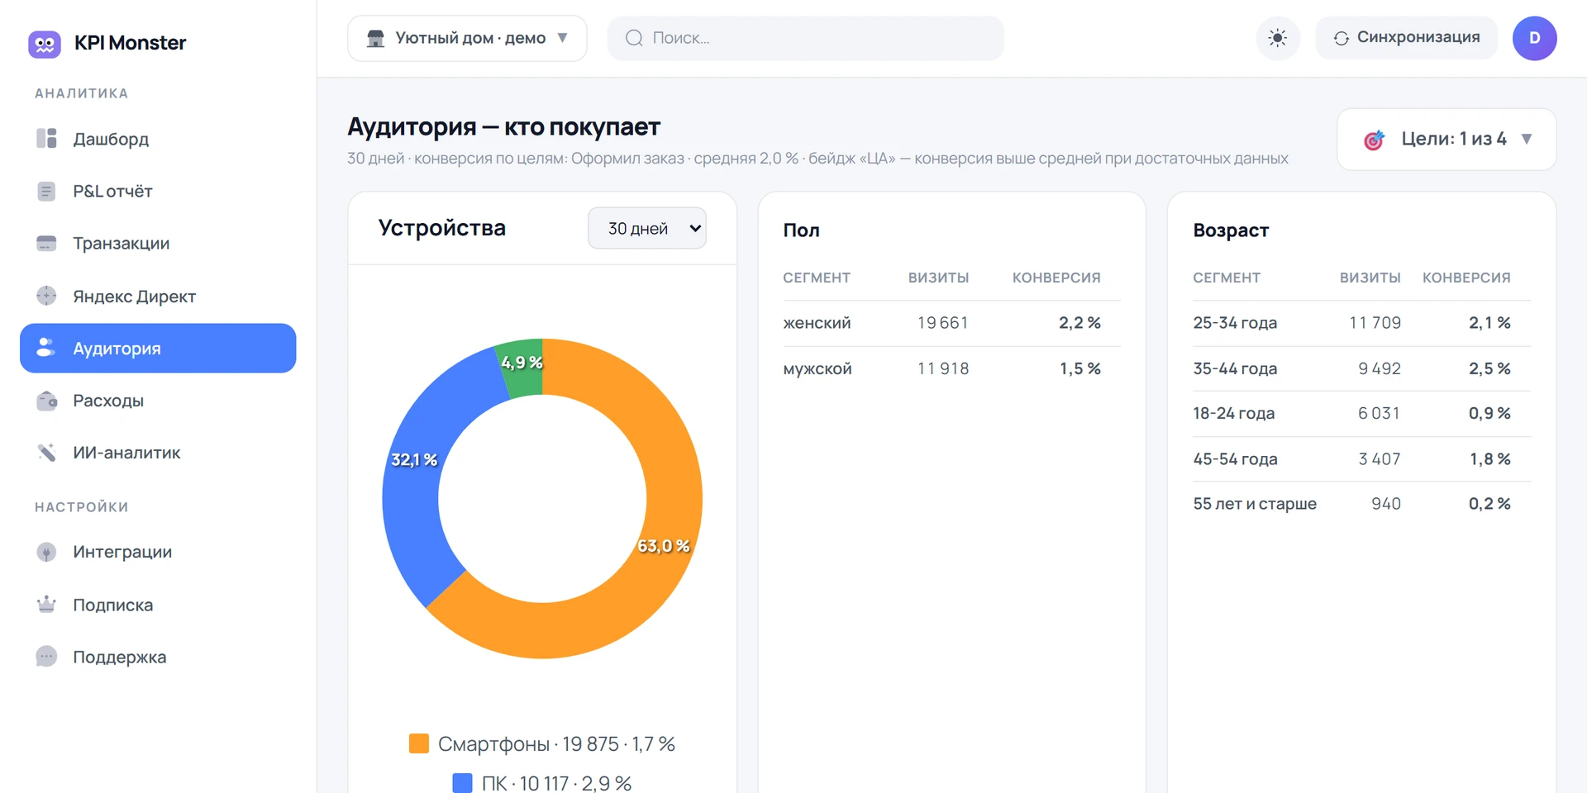Focus the Поиск search field

click(806, 38)
